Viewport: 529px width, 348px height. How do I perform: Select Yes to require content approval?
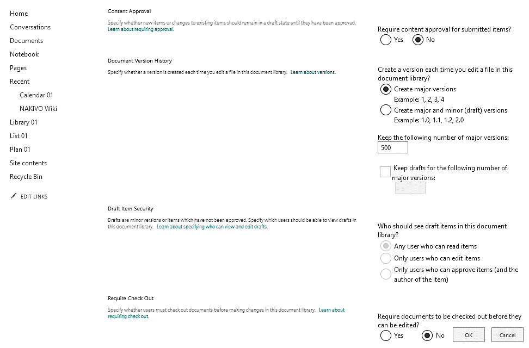pos(385,39)
